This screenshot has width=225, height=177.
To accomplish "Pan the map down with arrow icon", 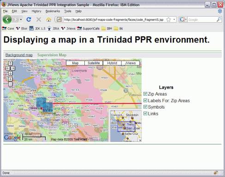I will (x=10, y=73).
